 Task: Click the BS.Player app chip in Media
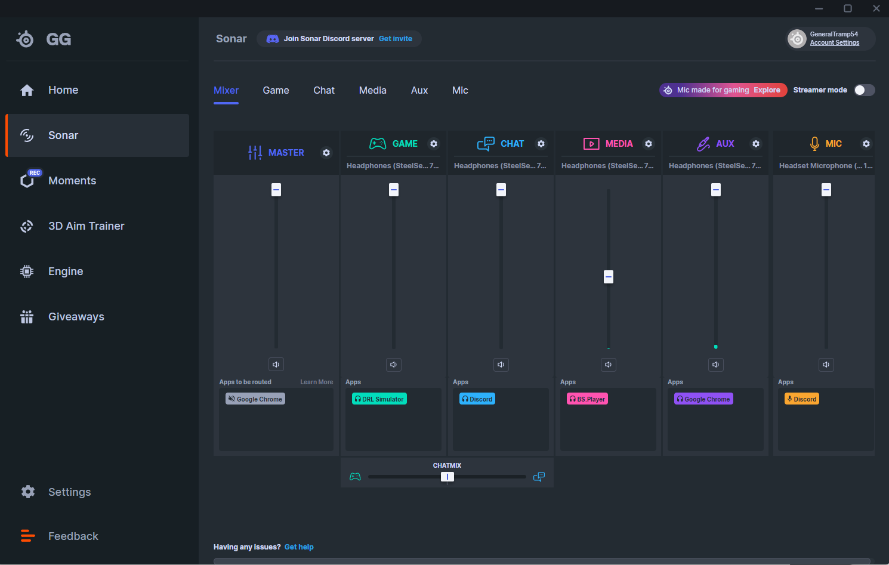tap(587, 399)
